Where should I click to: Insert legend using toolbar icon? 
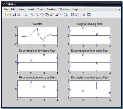coord(77,15)
